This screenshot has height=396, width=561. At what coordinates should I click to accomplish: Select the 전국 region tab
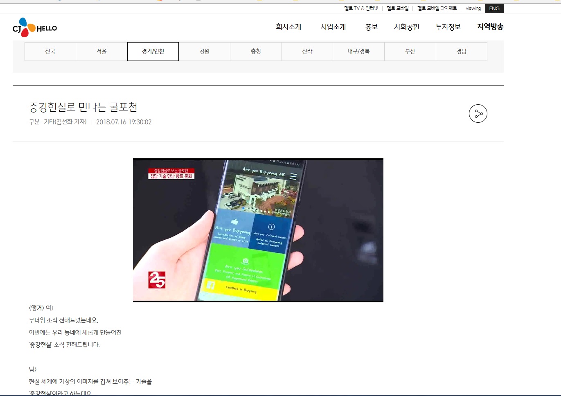(x=50, y=52)
